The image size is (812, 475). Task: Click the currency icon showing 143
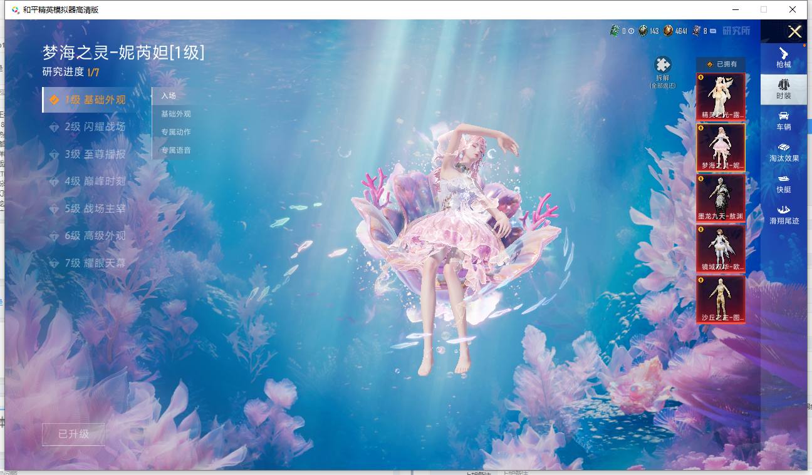click(x=643, y=31)
